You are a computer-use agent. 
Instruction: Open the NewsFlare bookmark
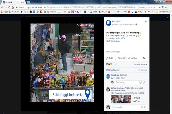click(14, 12)
